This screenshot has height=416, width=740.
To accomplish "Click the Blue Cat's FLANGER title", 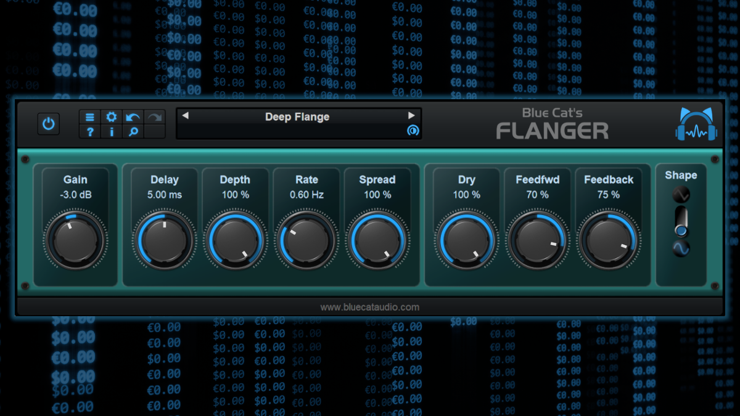I will pos(553,124).
